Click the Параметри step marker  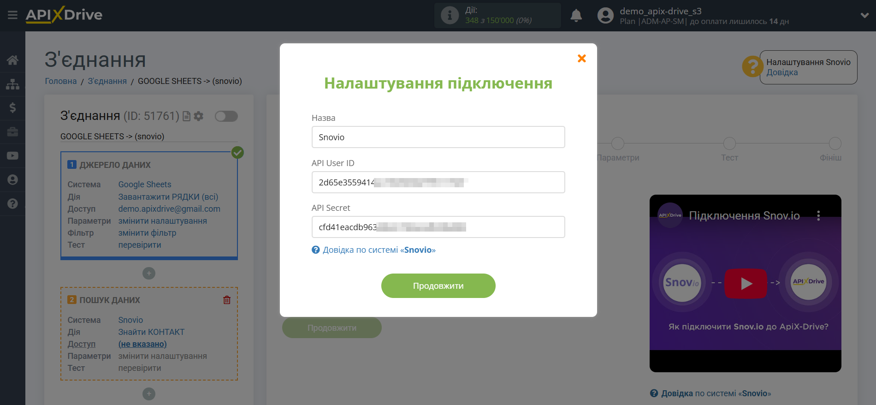click(618, 143)
